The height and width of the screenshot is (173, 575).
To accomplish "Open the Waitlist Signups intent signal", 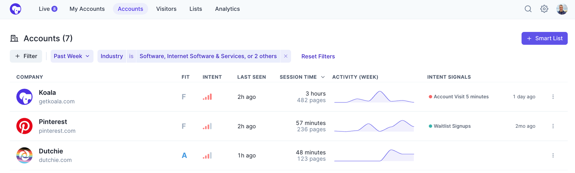I will click(452, 126).
